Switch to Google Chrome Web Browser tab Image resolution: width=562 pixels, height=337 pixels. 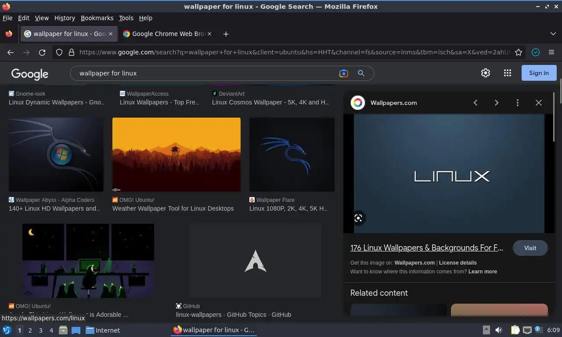167,34
